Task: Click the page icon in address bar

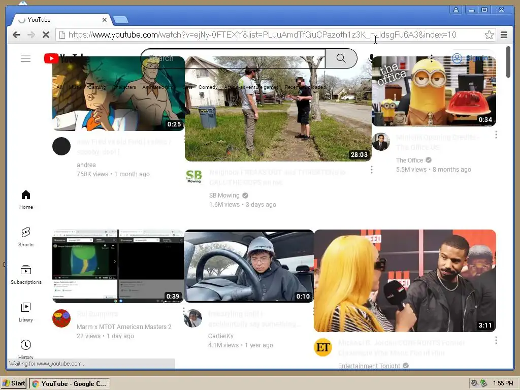Action: pos(61,35)
